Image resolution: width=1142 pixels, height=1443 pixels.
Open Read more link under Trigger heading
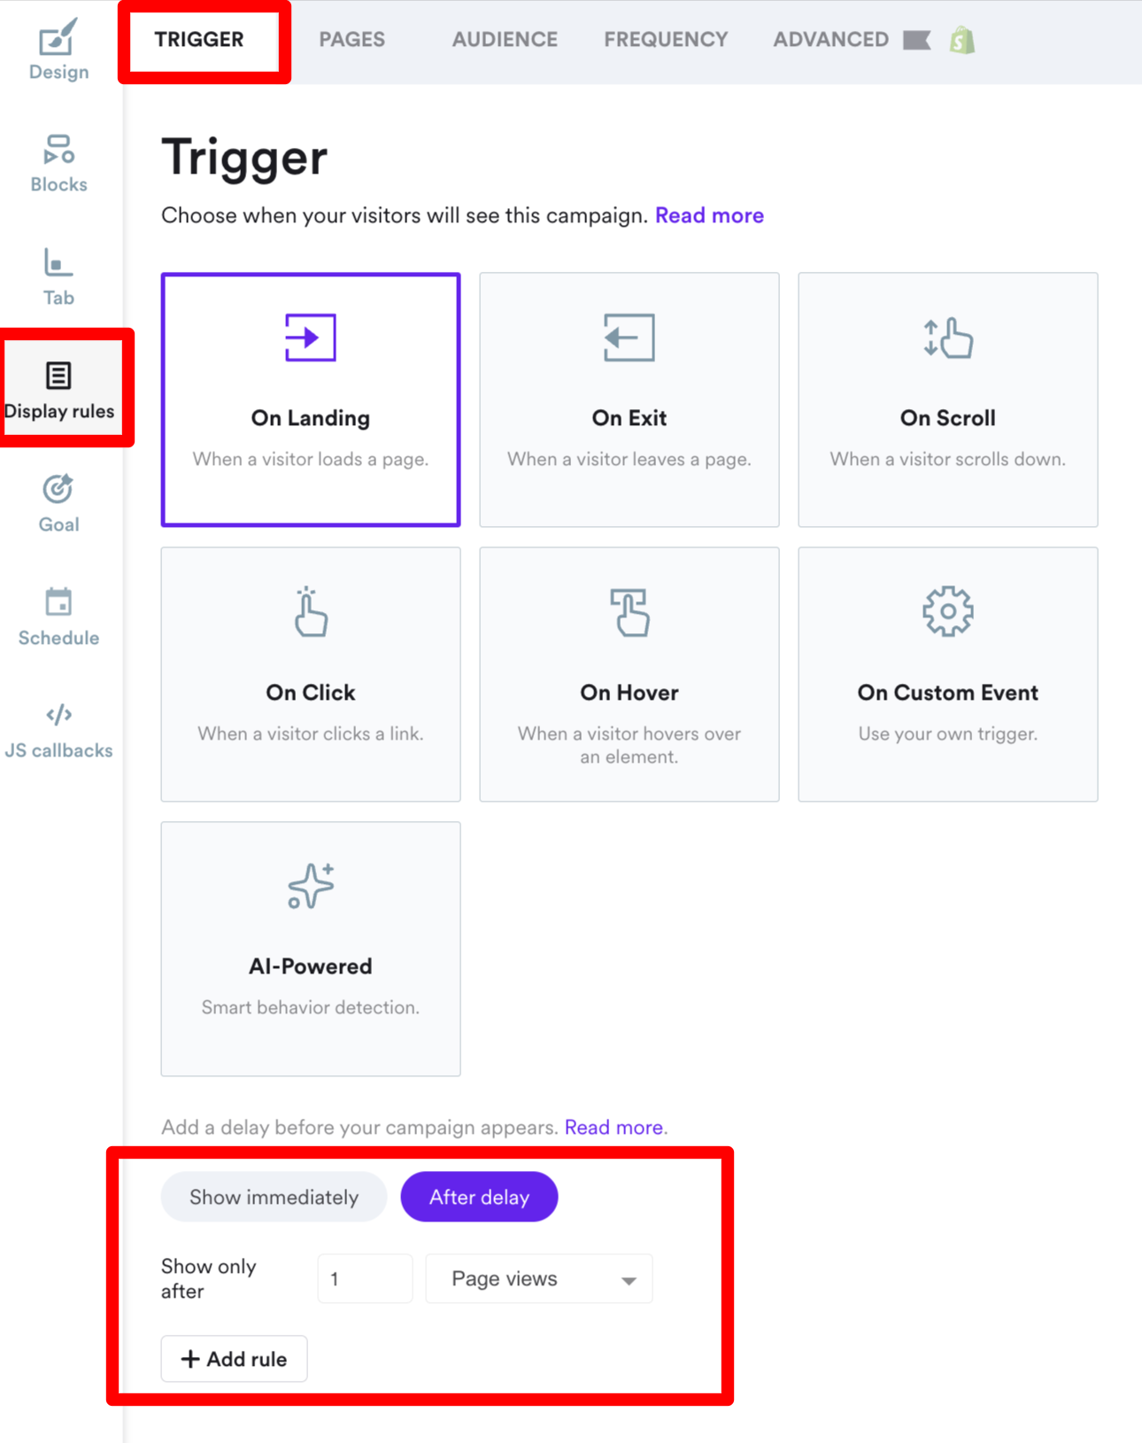(709, 215)
